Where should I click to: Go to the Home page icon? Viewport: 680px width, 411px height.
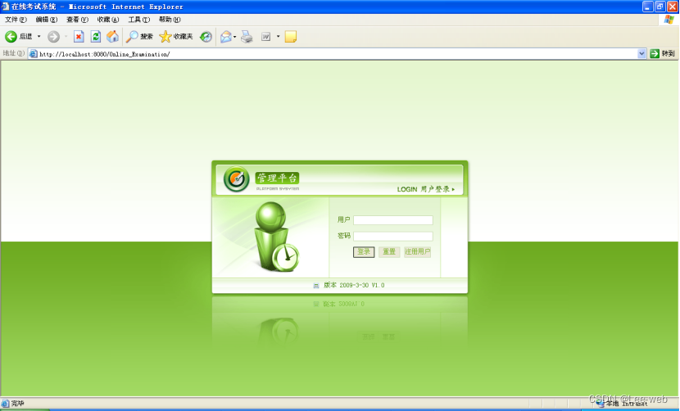(112, 37)
